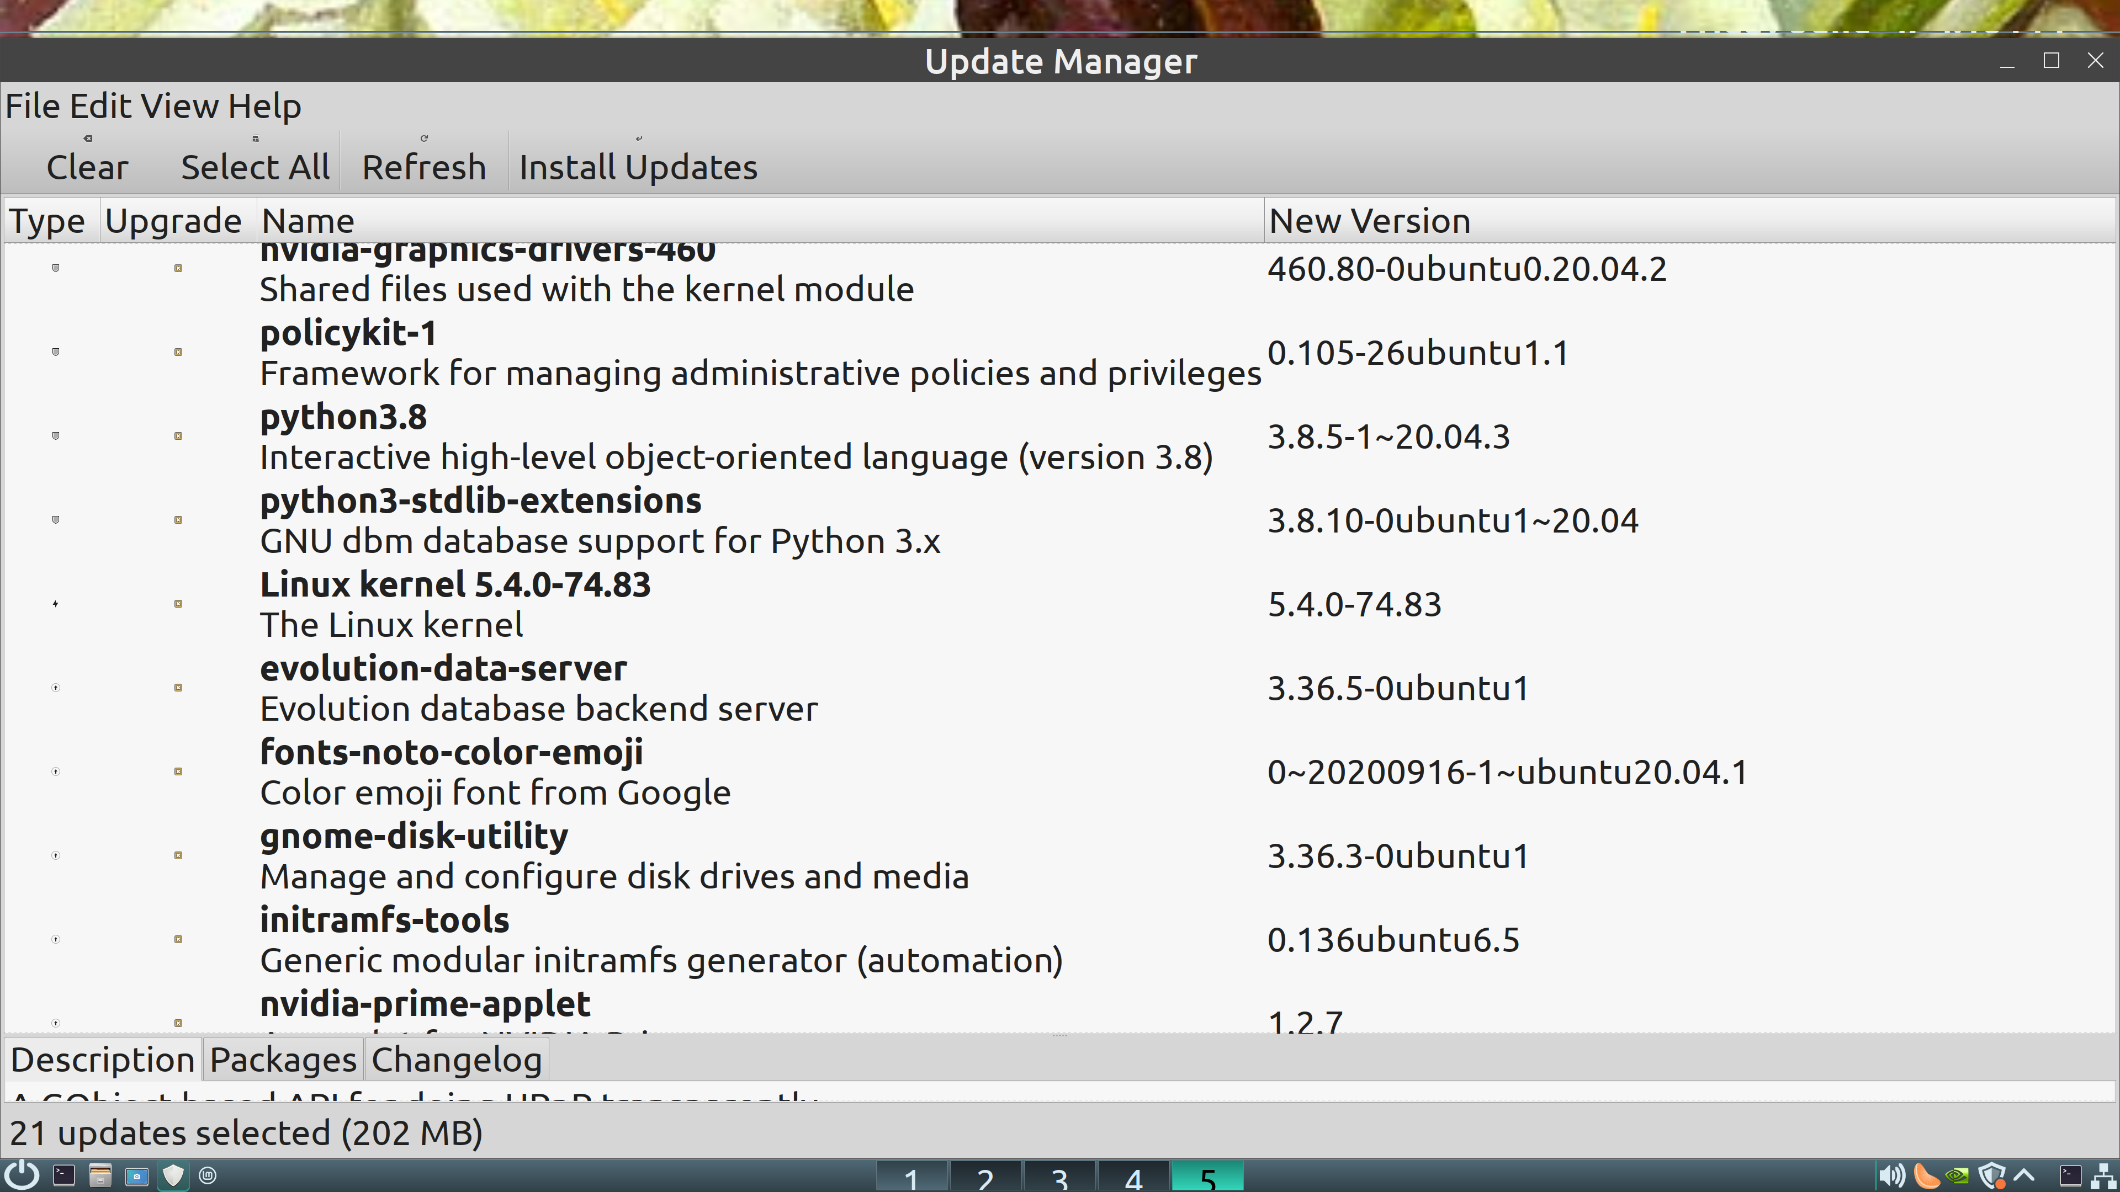Toggle the upgrade checkbox for python3-stdlib-extensions
Screen dimensions: 2120x1192
(178, 520)
